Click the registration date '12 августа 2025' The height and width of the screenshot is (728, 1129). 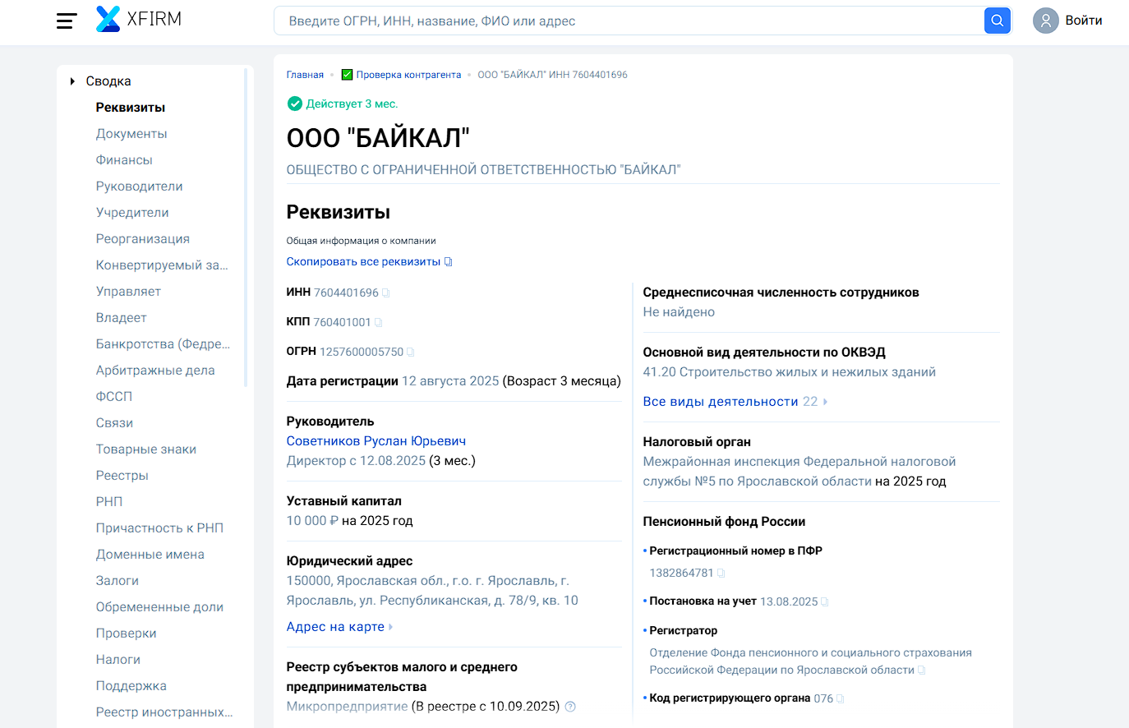450,381
